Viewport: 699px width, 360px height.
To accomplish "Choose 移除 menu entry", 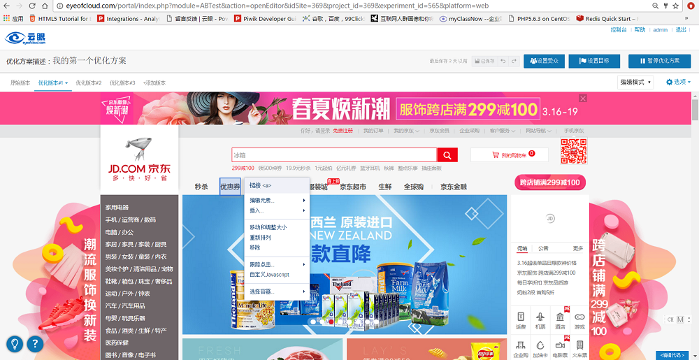I will [x=276, y=247].
